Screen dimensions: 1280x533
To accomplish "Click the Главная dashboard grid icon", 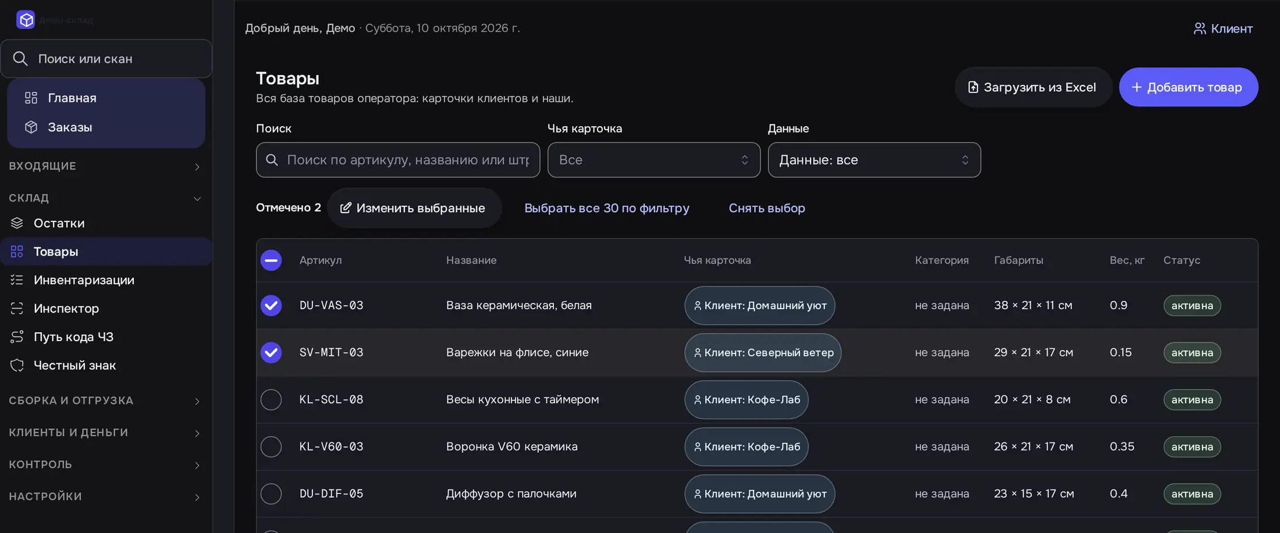I will [x=31, y=98].
